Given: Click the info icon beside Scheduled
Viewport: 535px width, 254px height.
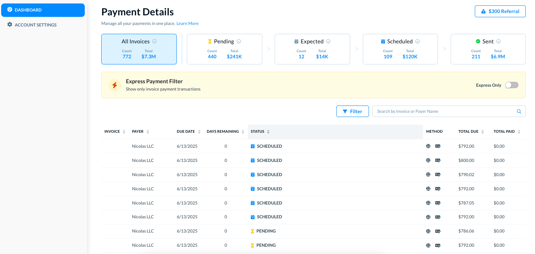Looking at the screenshot, I should coord(417,41).
